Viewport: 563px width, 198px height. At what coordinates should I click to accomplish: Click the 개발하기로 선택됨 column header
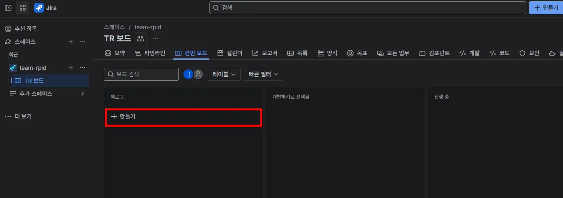291,97
